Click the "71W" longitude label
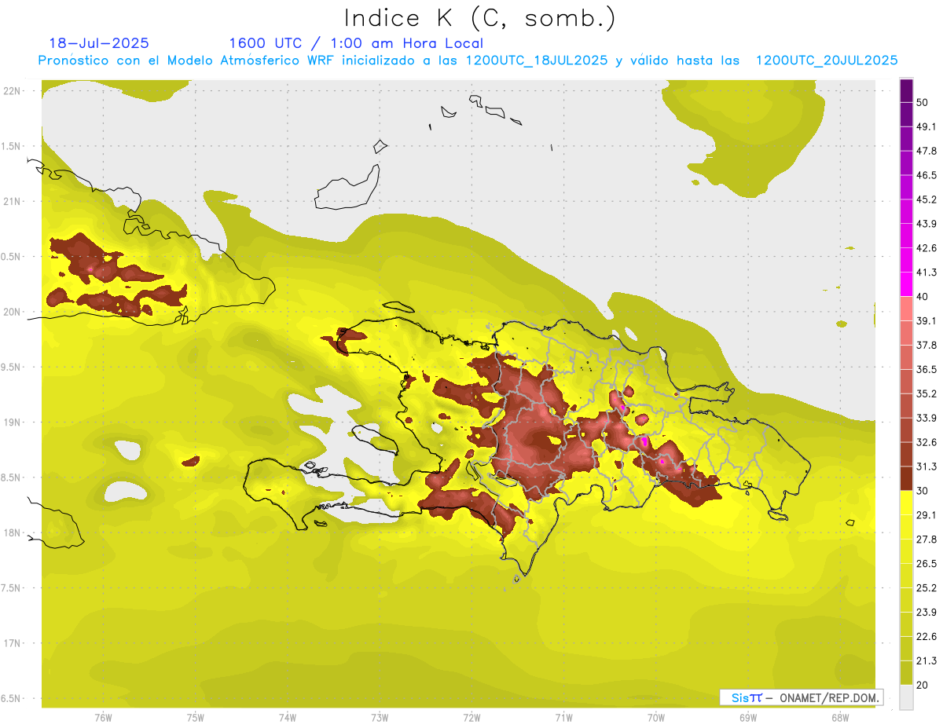943x728 pixels. coord(563,717)
